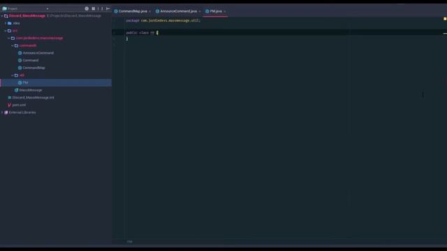The width and height of the screenshot is (447, 251).
Task: Click the src folder icon
Action: (x=9, y=31)
